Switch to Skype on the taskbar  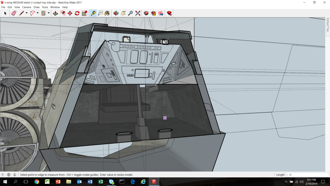(x=111, y=182)
